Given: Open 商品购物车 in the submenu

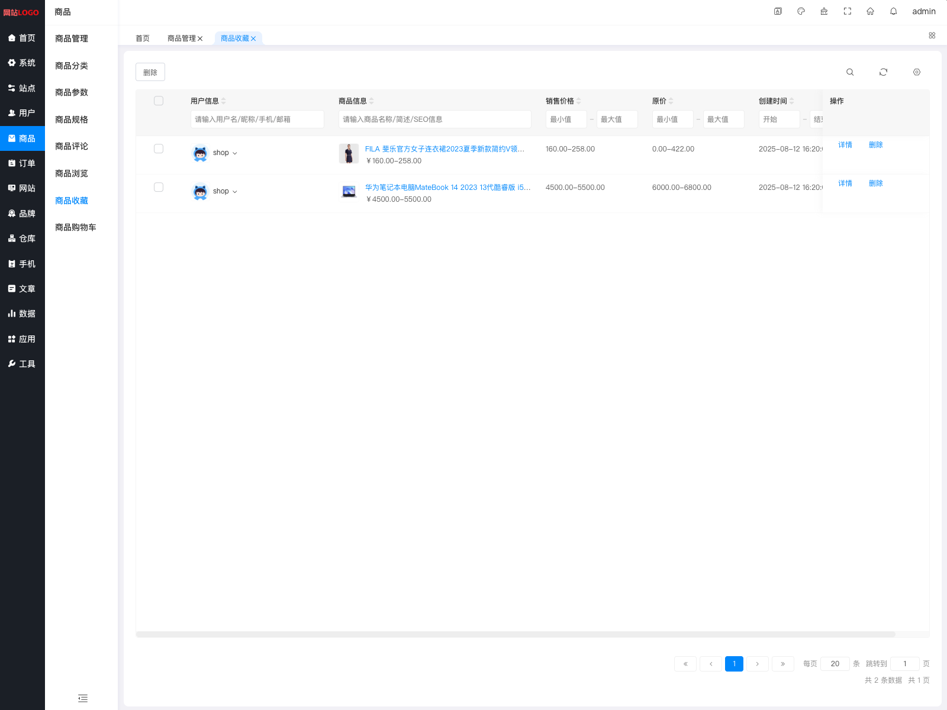Looking at the screenshot, I should [x=76, y=227].
